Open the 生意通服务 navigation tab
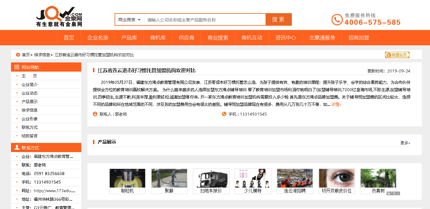The width and height of the screenshot is (430, 209). 322,38
